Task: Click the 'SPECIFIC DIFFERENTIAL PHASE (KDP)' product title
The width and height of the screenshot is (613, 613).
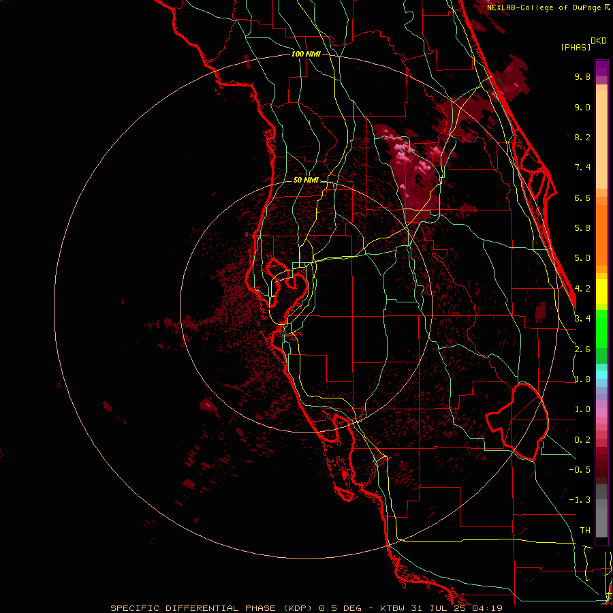Action: (x=211, y=608)
